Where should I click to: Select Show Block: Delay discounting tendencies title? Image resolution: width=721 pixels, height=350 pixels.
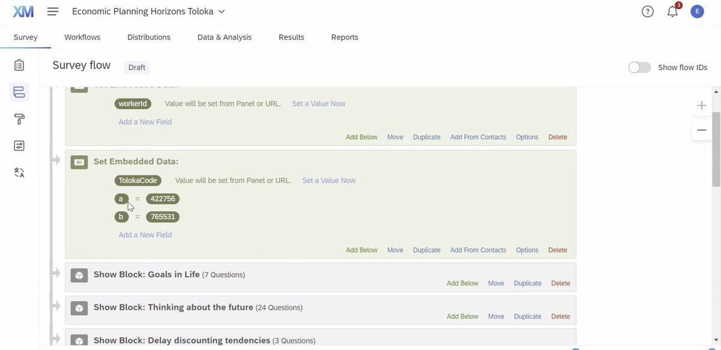(x=182, y=340)
